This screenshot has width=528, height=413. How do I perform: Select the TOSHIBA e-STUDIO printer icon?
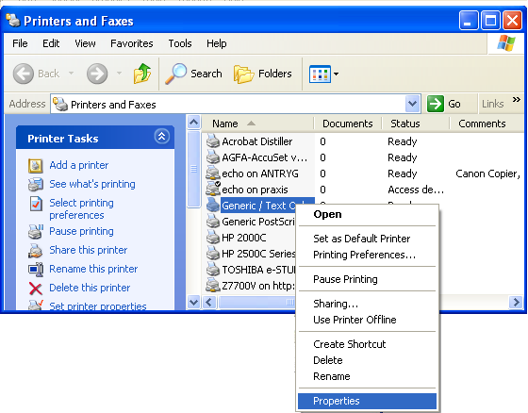pos(213,270)
